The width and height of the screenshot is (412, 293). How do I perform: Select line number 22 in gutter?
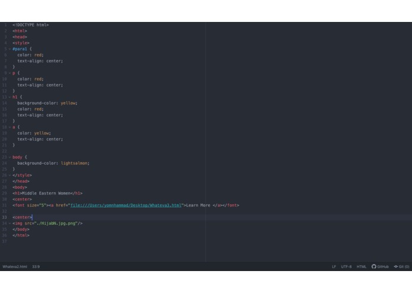coord(5,151)
